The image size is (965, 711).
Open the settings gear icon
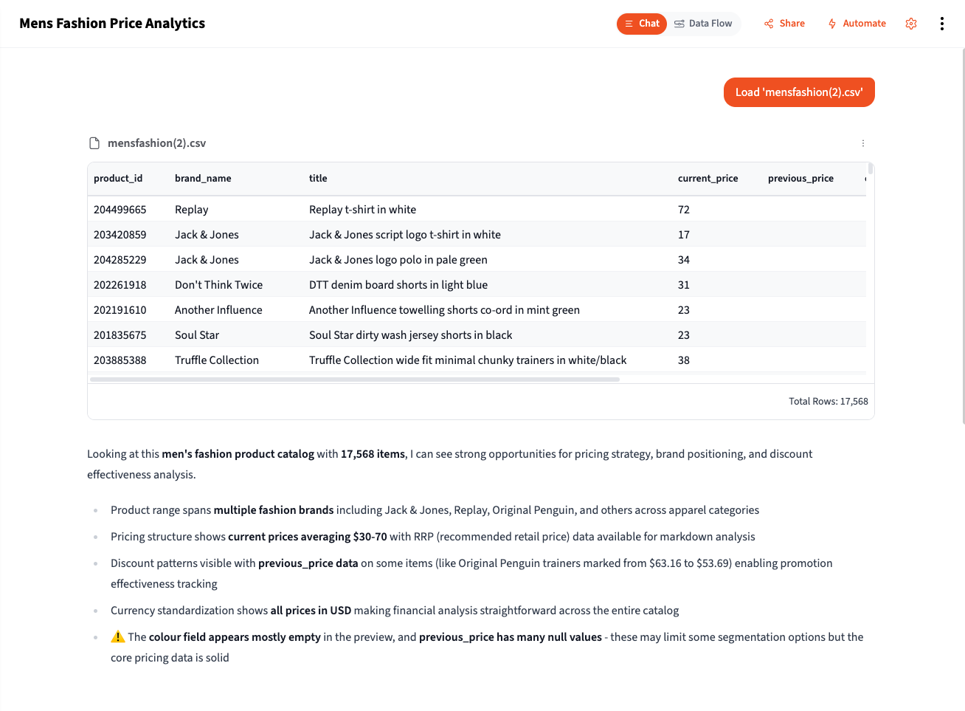pyautogui.click(x=910, y=23)
